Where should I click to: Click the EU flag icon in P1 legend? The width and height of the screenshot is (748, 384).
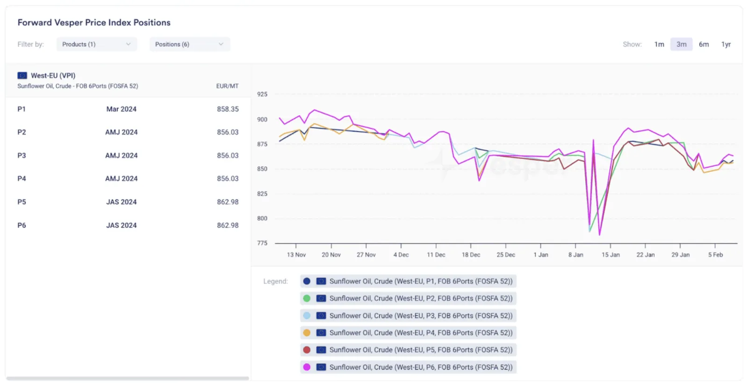tap(321, 281)
